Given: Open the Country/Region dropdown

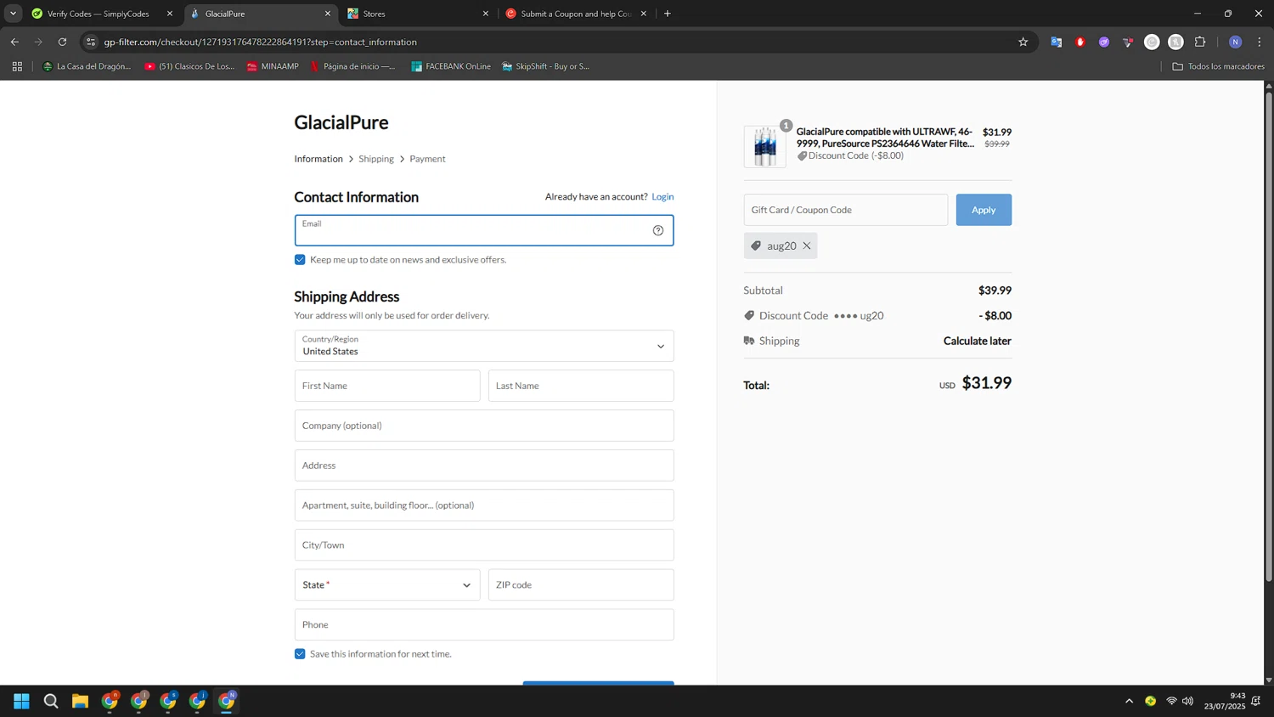Looking at the screenshot, I should [484, 346].
